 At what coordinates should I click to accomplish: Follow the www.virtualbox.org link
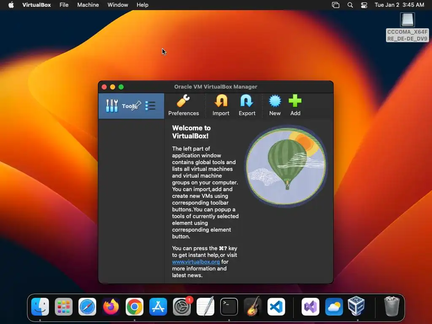[x=196, y=262]
